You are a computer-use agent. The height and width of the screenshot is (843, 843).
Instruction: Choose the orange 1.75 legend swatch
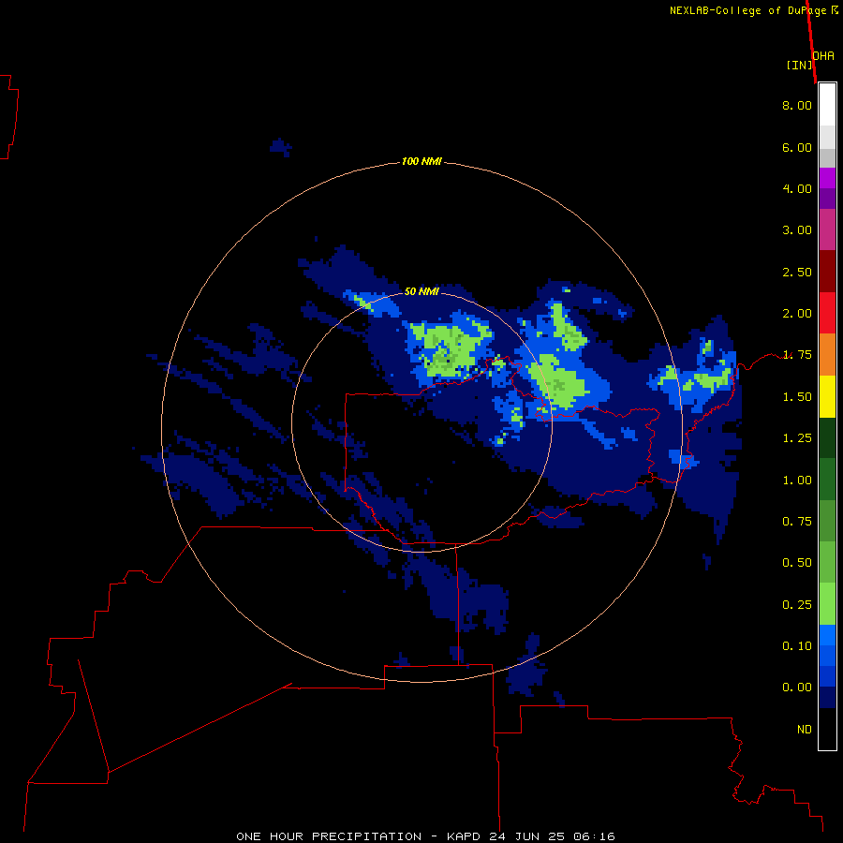tap(827, 354)
